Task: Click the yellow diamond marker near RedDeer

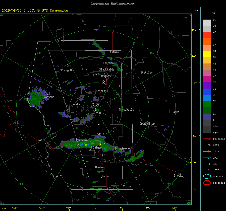Action: (x=103, y=82)
